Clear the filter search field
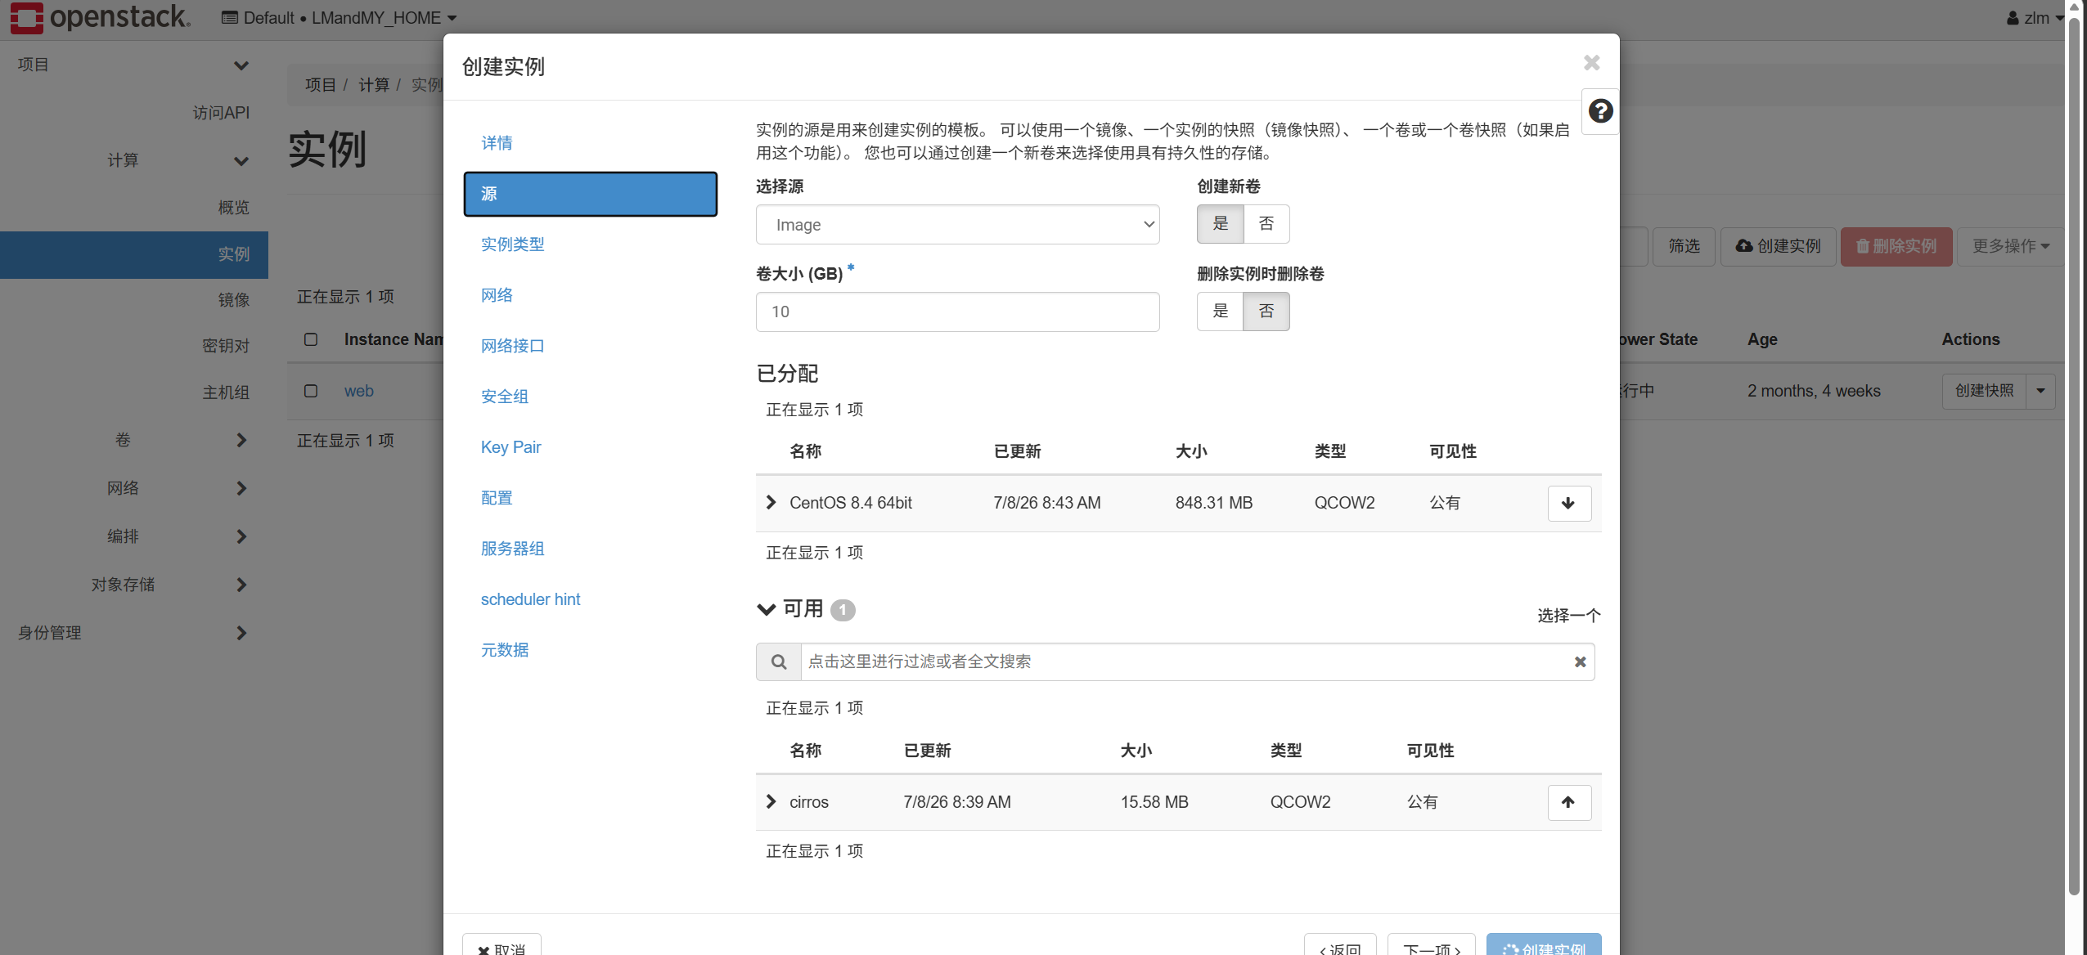 [x=1580, y=662]
